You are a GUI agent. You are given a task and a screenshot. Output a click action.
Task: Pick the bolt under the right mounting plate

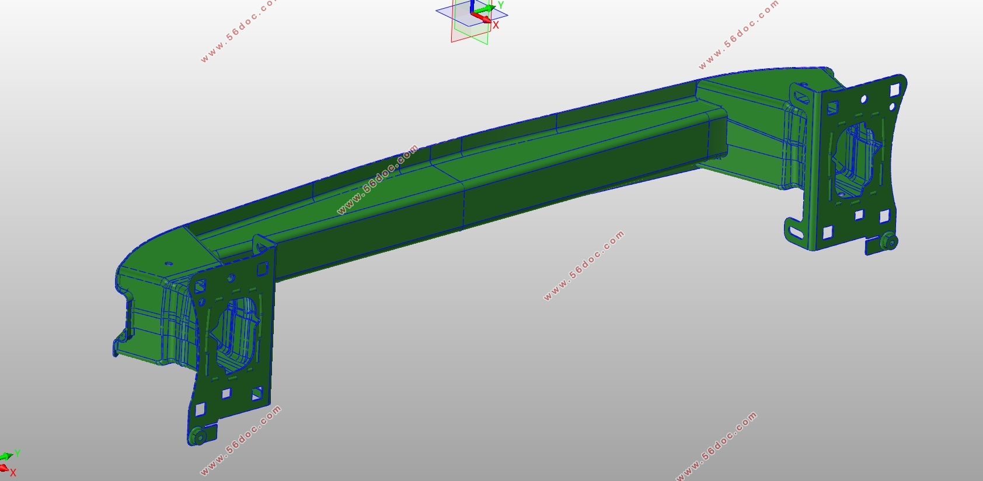tap(889, 241)
